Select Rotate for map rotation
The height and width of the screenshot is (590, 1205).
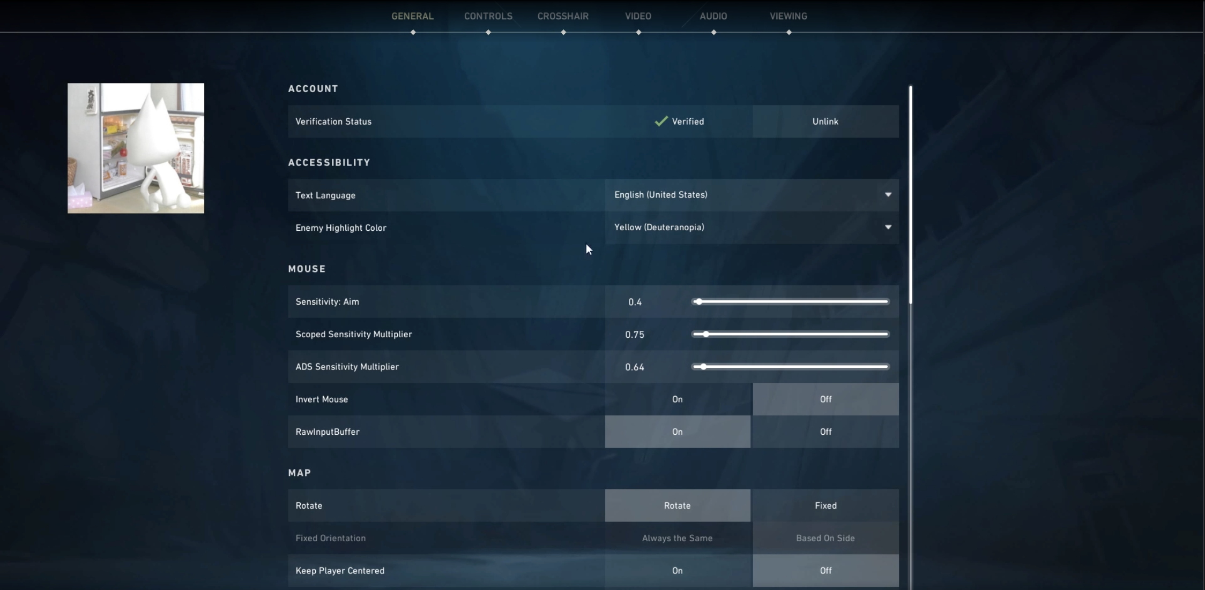pos(678,506)
